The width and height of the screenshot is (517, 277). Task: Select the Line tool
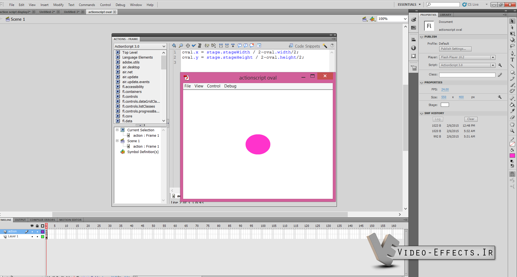[x=512, y=66]
